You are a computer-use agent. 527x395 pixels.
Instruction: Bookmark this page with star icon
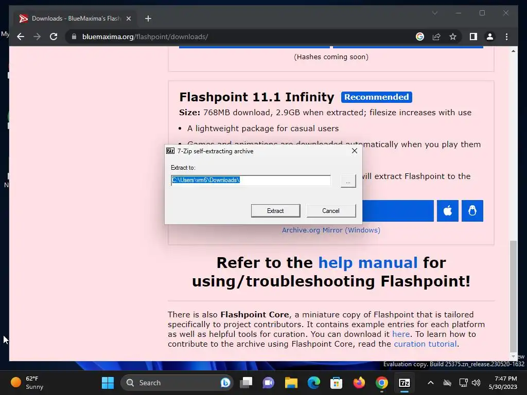point(453,37)
